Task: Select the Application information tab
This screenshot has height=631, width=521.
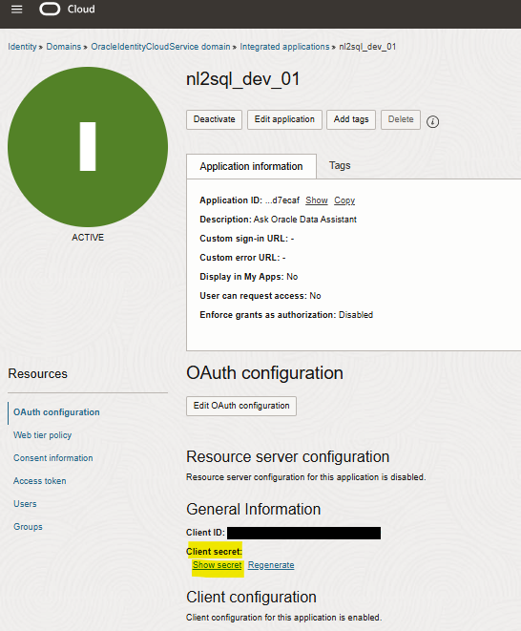Action: (251, 166)
